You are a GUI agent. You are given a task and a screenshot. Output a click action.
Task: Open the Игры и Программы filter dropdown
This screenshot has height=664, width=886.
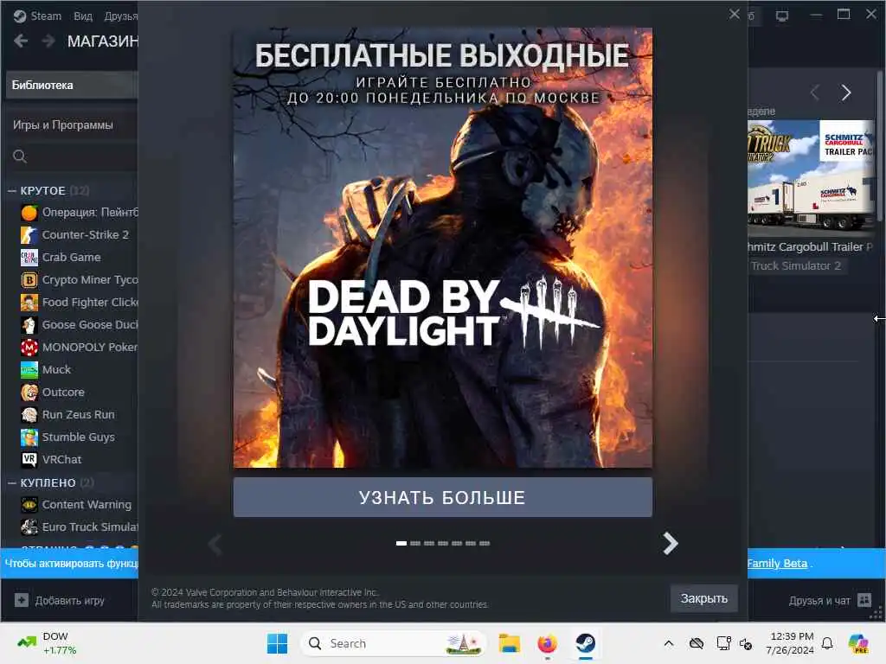coord(72,124)
